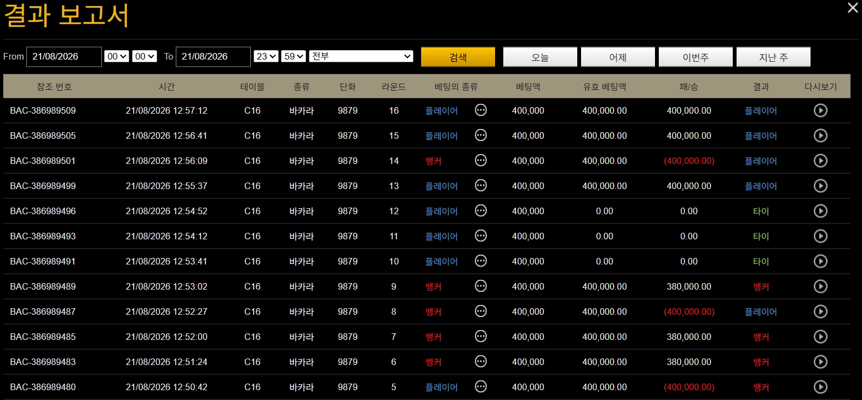
Task: Click timestamp 21/08/2026 12:50:42
Action: pos(166,387)
